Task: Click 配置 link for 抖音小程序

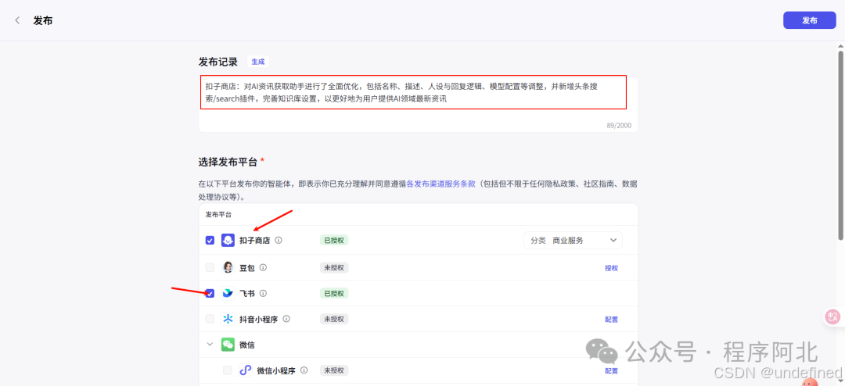Action: click(611, 320)
